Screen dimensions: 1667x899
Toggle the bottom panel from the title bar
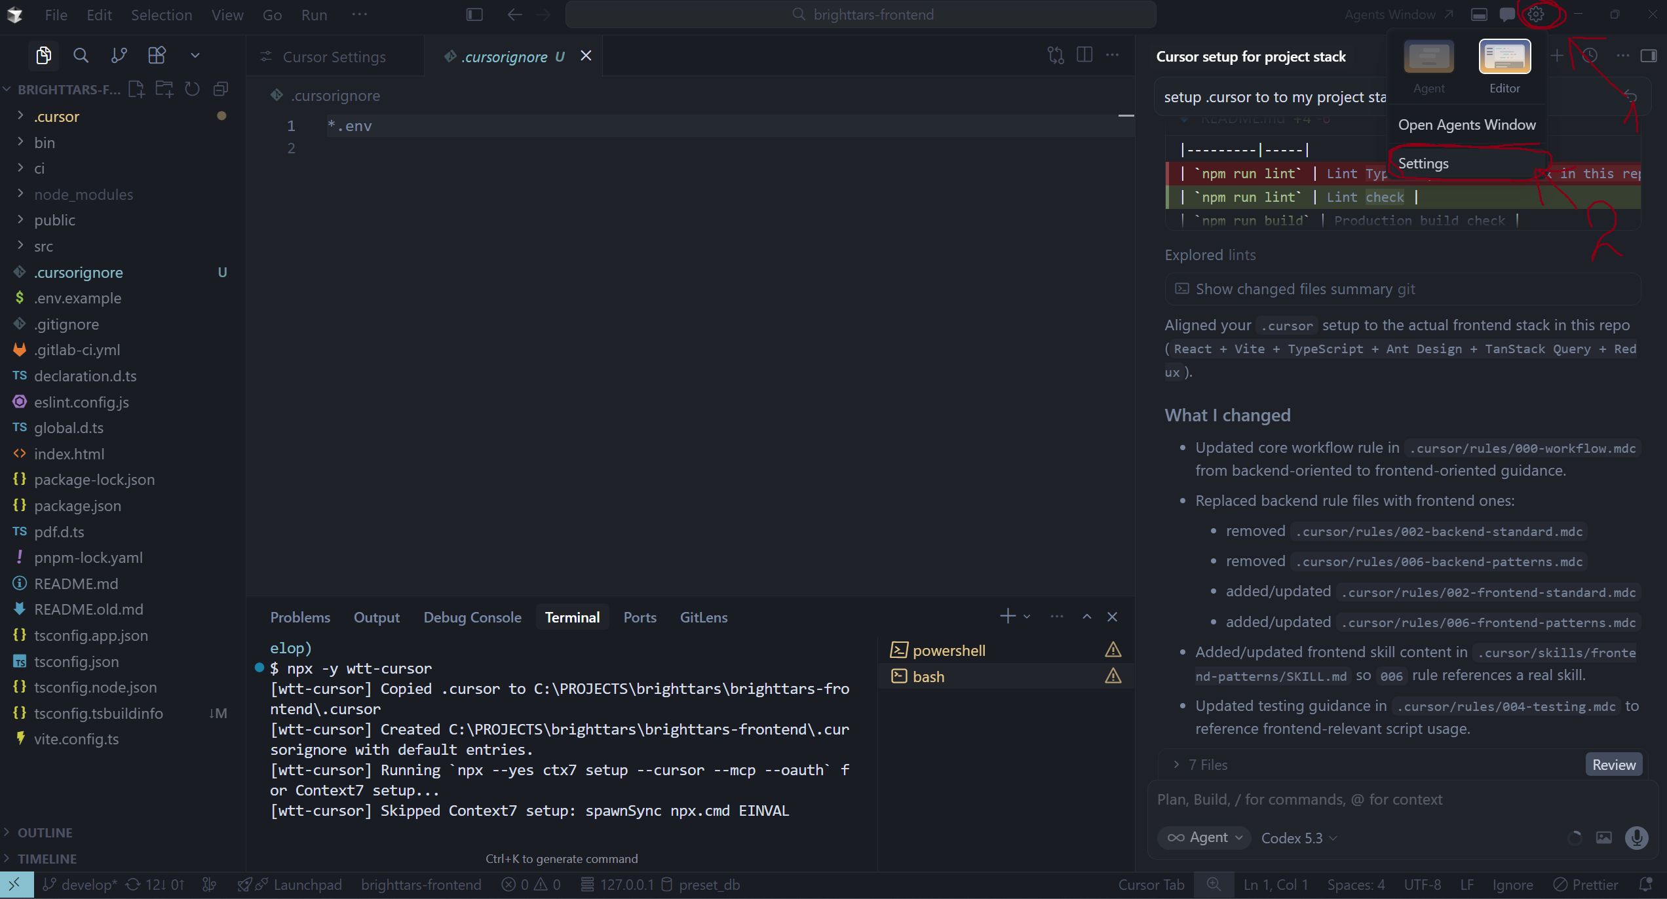click(1479, 14)
